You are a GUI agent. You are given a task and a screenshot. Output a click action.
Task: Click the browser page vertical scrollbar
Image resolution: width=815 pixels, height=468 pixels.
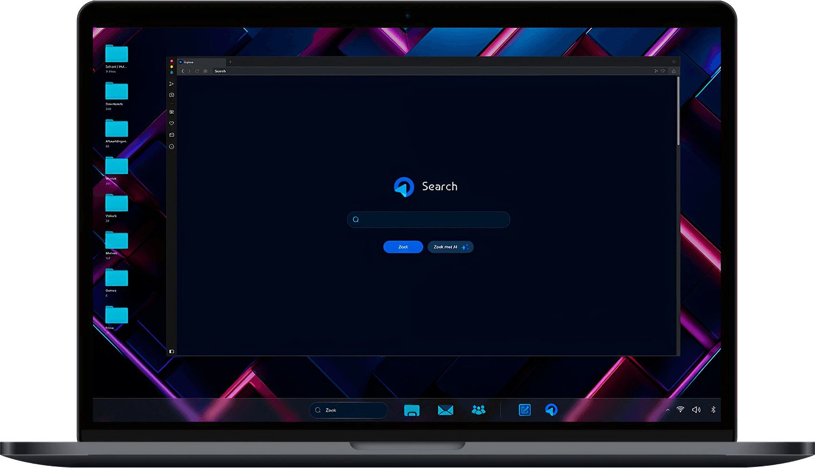pos(678,111)
